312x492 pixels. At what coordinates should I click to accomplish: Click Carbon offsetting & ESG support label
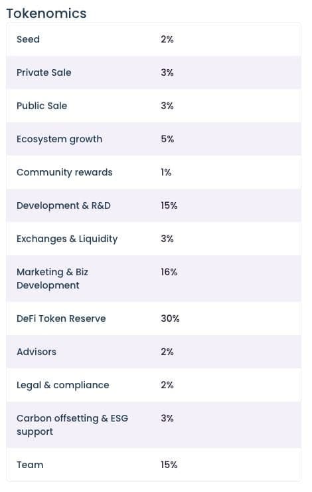(x=72, y=425)
